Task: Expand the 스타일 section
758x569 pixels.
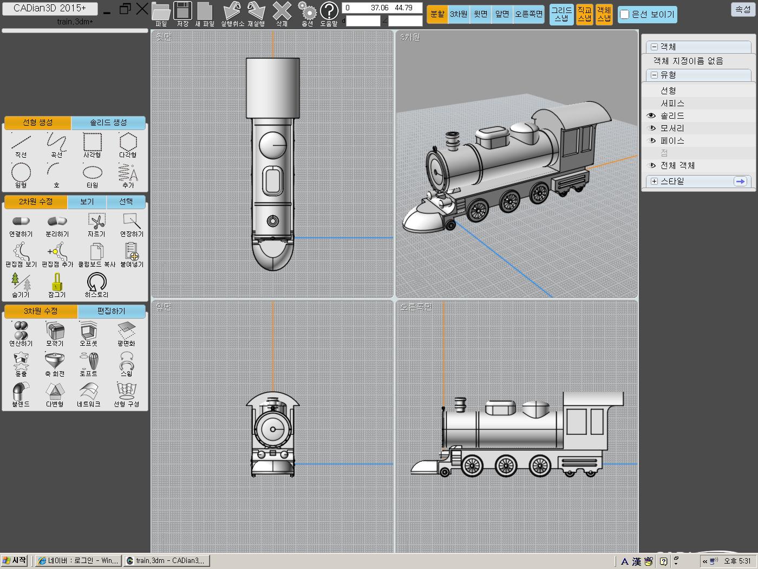Action: [x=654, y=182]
